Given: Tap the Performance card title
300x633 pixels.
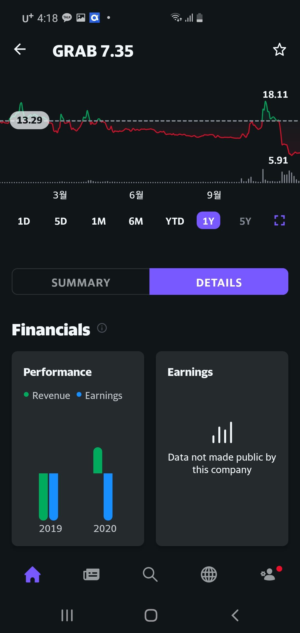Looking at the screenshot, I should pos(57,372).
